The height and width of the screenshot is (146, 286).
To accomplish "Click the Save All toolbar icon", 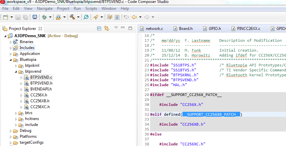I will coord(25,17).
